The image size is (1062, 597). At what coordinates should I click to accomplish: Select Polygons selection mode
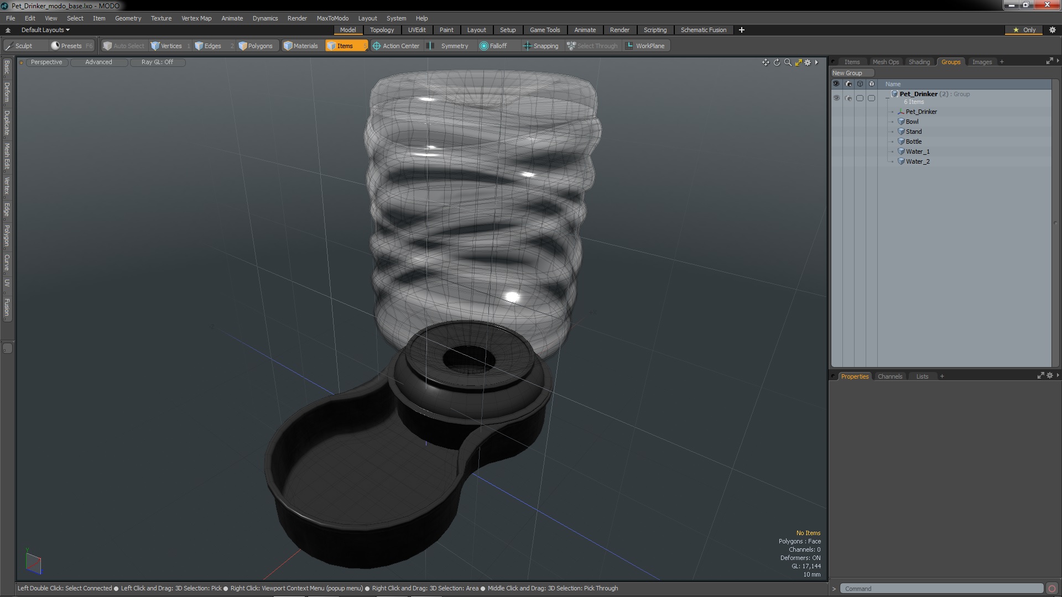click(x=256, y=46)
